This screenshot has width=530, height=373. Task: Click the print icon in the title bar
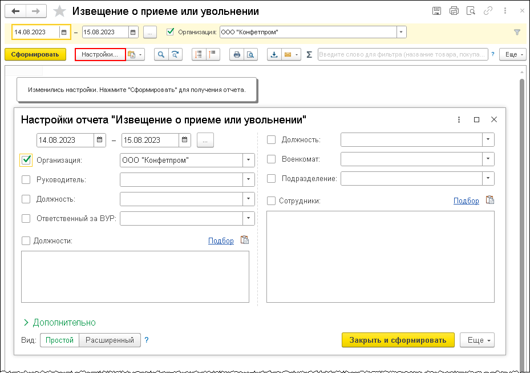[x=455, y=10]
